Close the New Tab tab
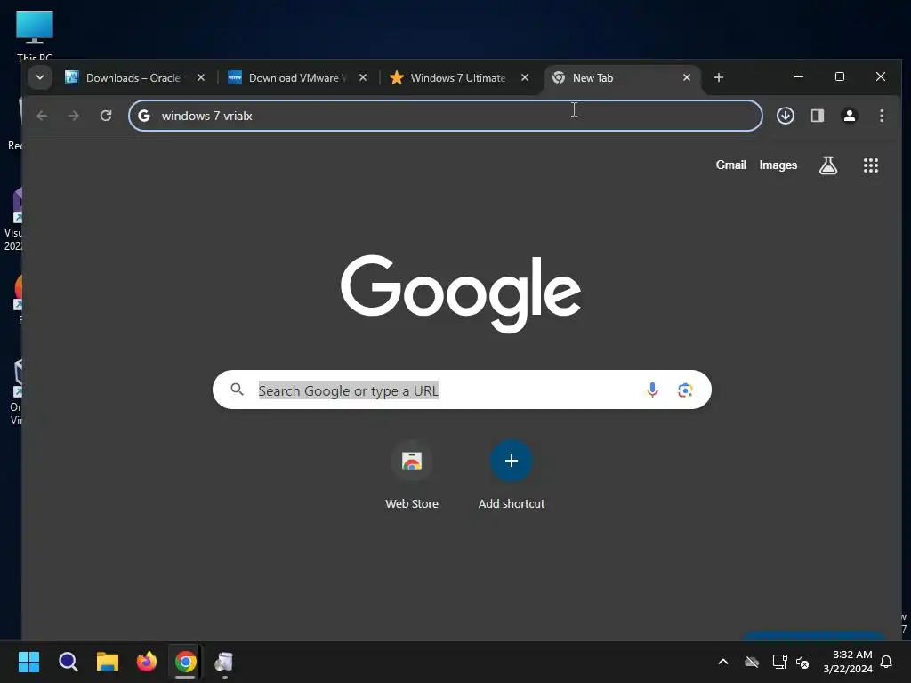911x683 pixels. click(687, 77)
